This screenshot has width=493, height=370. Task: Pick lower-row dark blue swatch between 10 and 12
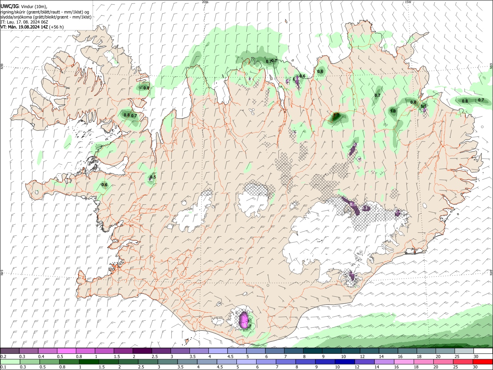[344, 362]
